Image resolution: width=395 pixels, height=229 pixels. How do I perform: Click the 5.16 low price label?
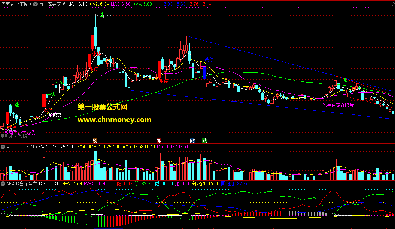(x=10, y=129)
